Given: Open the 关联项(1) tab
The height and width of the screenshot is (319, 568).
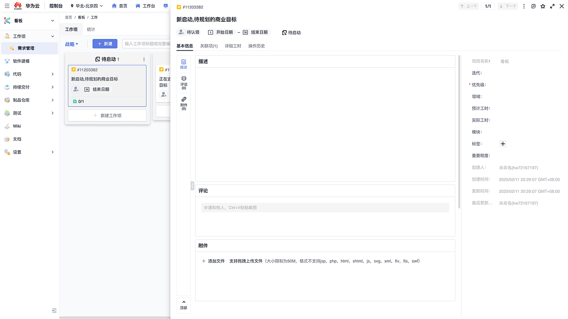Looking at the screenshot, I should pos(209,46).
